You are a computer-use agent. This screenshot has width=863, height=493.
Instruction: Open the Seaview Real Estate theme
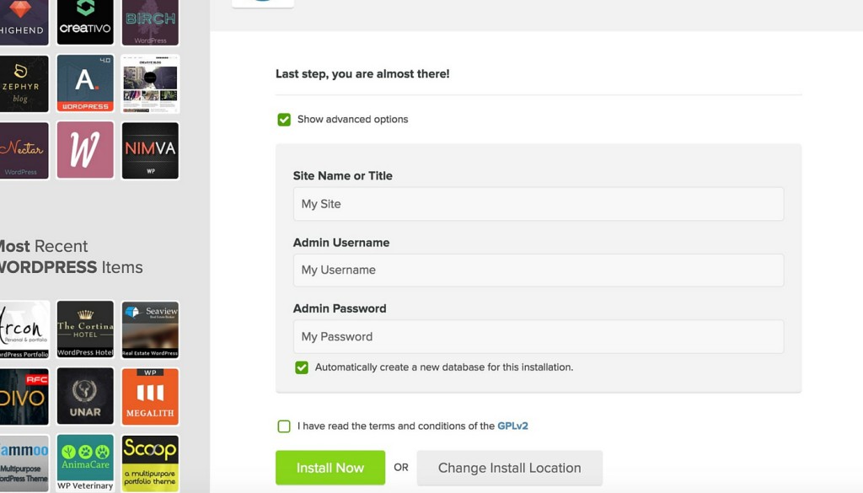pyautogui.click(x=150, y=329)
